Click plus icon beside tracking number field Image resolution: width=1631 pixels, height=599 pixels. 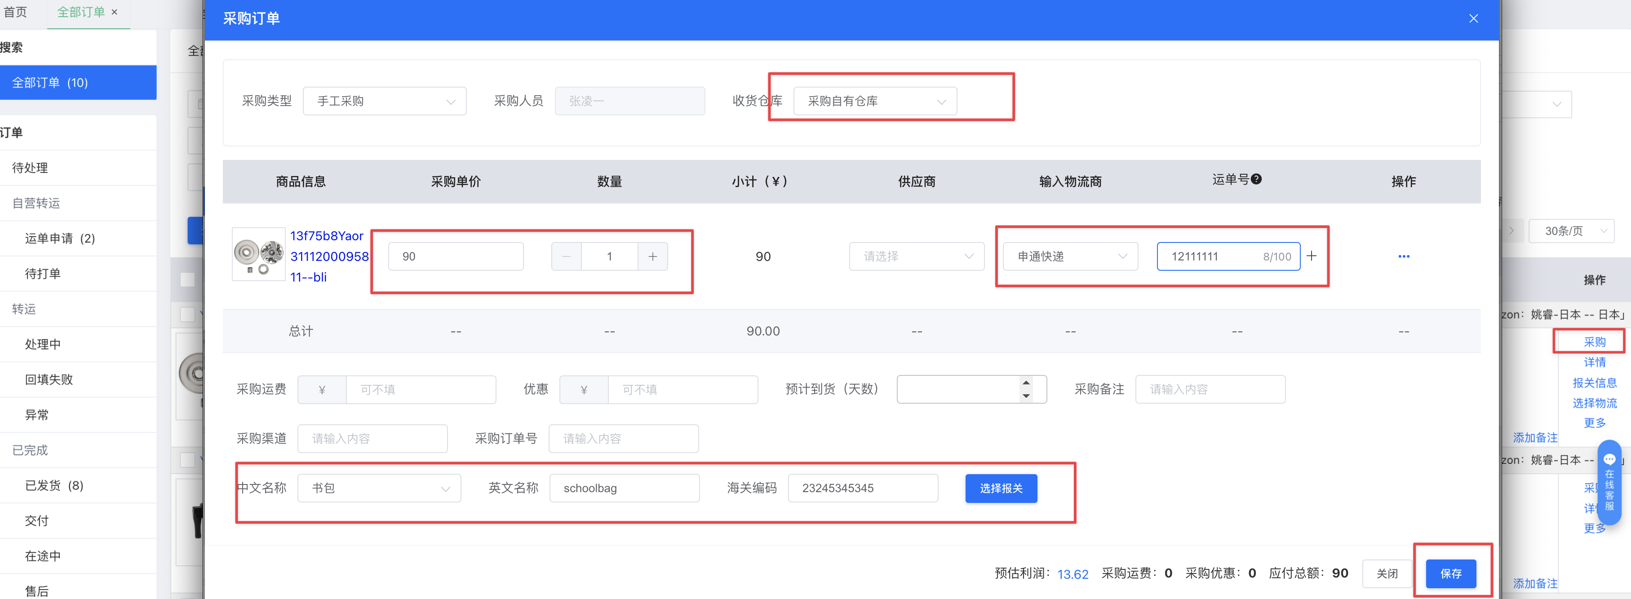(x=1311, y=255)
